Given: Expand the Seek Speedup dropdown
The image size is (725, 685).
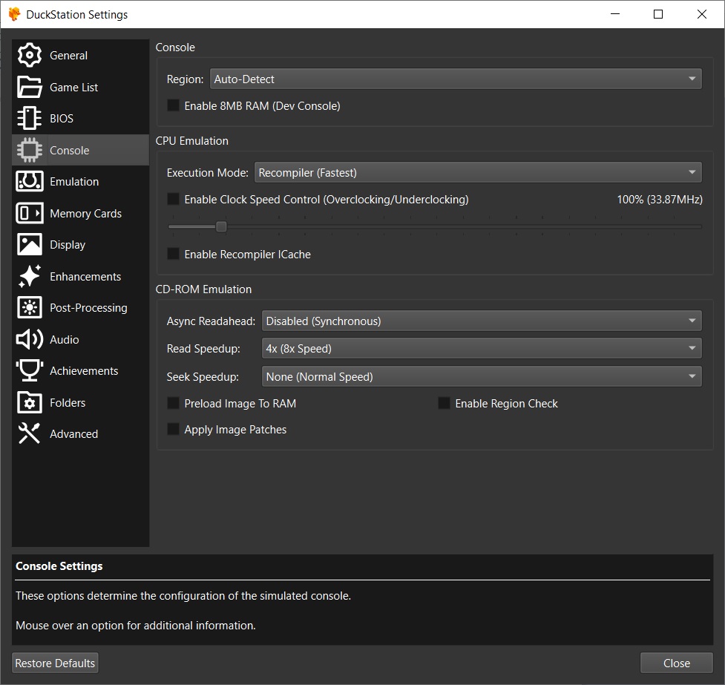Looking at the screenshot, I should coord(482,376).
